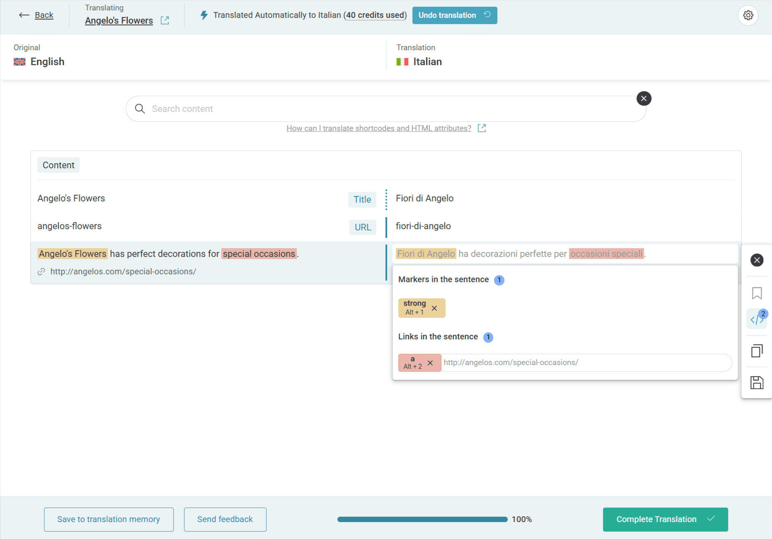Click Save to translation memory
772x539 pixels.
pos(109,519)
